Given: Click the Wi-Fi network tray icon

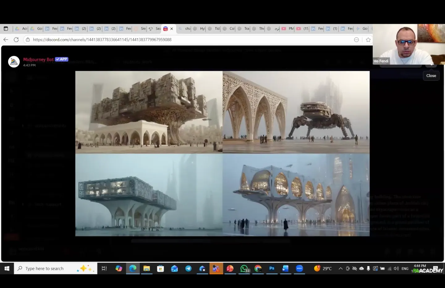Looking at the screenshot, I should pos(389,269).
